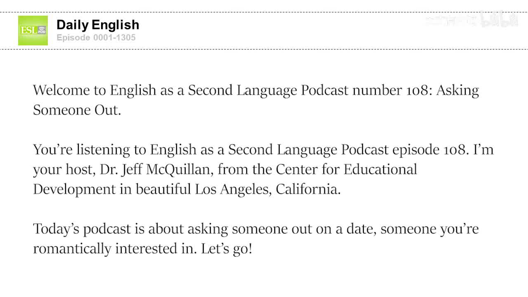Click the Daily English heading
Screen dimensions: 528x297
click(98, 25)
